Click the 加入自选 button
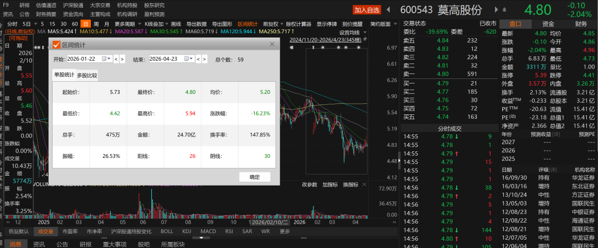Image resolution: width=598 pixels, height=248 pixels. tap(367, 10)
